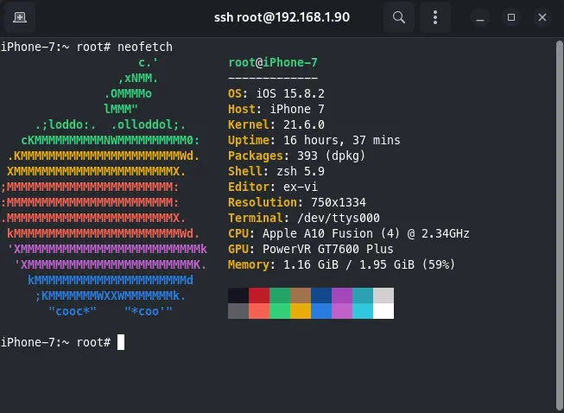The height and width of the screenshot is (413, 564).
Task: Click the bright yellow color block
Action: point(301,311)
